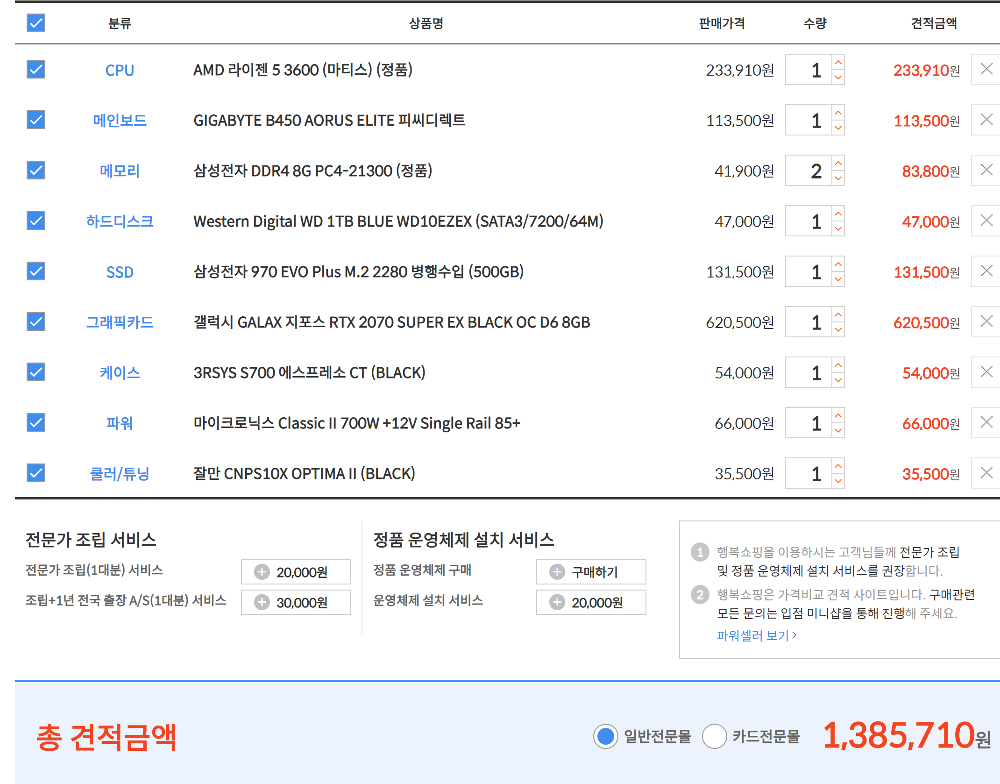Open the 파워 category link

click(120, 423)
